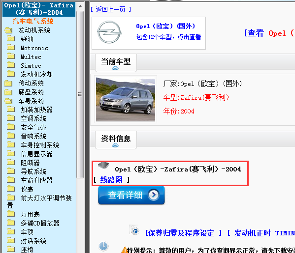
Task: Click the folder icon next to 发动机冷却
Action: point(11,74)
